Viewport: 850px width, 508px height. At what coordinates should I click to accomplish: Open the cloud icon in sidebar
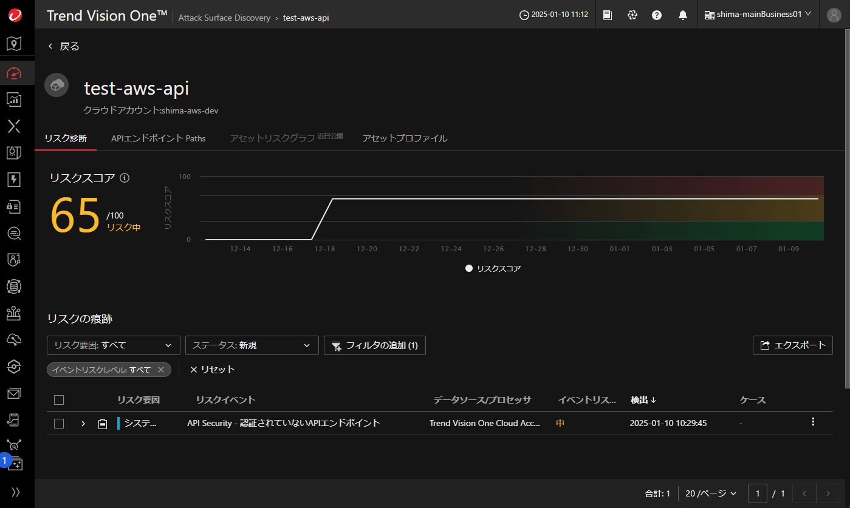pyautogui.click(x=14, y=340)
